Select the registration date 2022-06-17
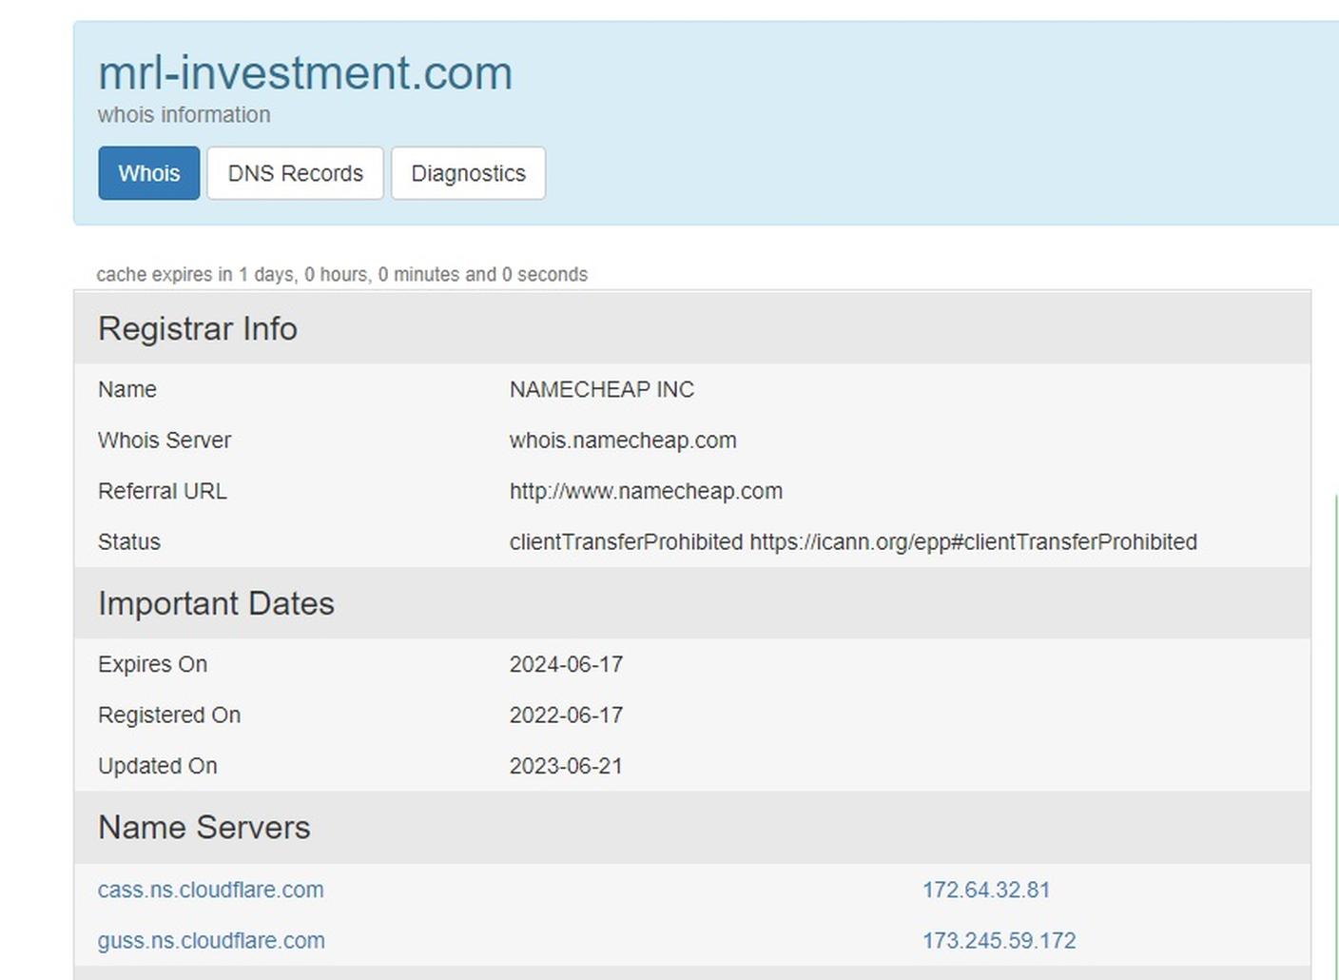The width and height of the screenshot is (1339, 980). [x=566, y=715]
